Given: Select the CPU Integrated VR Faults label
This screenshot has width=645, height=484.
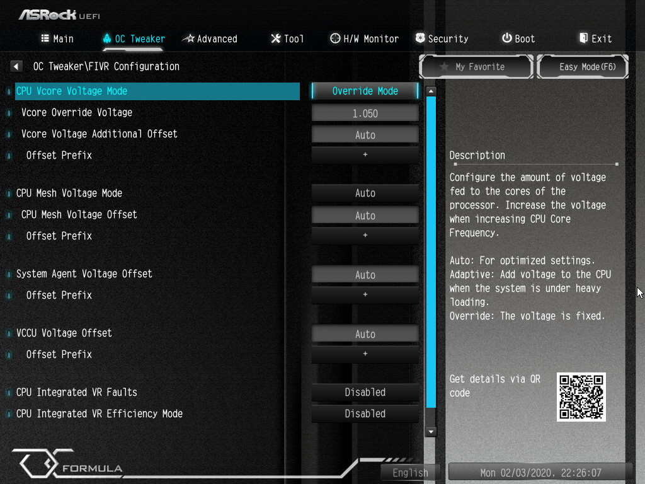Looking at the screenshot, I should point(76,393).
